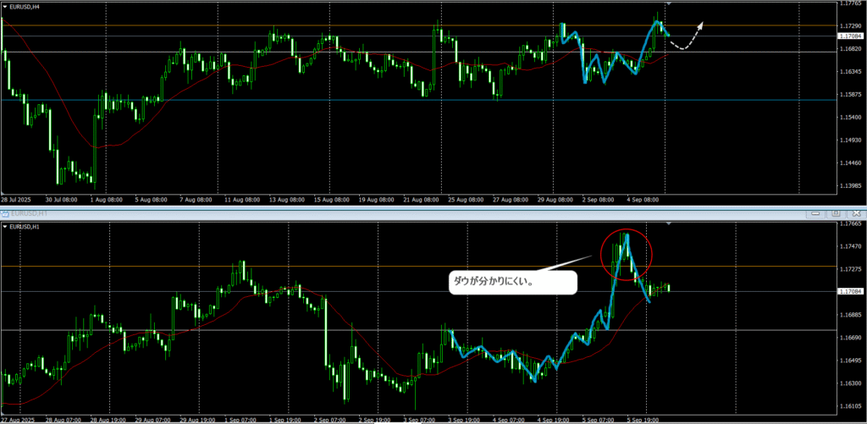Click the H4 chart current price label 1.17084
The height and width of the screenshot is (424, 867).
[852, 36]
